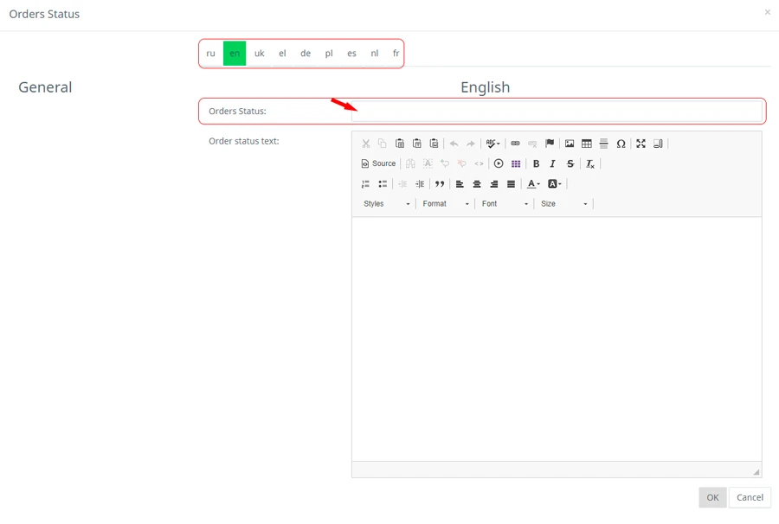Image resolution: width=779 pixels, height=524 pixels.
Task: Expand the Format dropdown
Action: pos(446,204)
